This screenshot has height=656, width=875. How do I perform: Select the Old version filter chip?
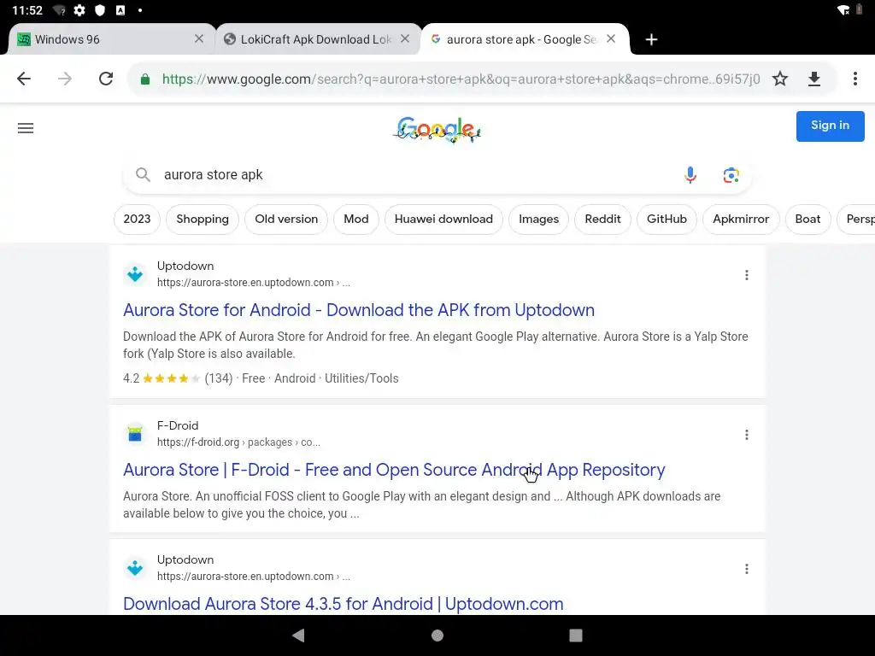286,220
